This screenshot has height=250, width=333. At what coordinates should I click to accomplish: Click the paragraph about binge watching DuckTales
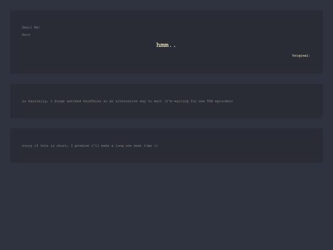(128, 101)
